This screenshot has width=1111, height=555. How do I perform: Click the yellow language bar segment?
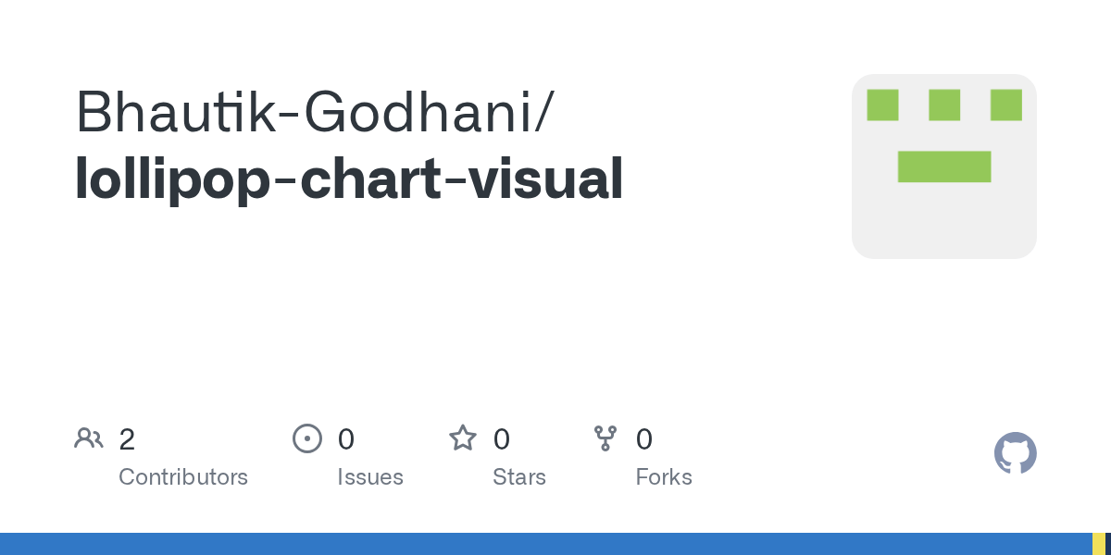click(1098, 544)
